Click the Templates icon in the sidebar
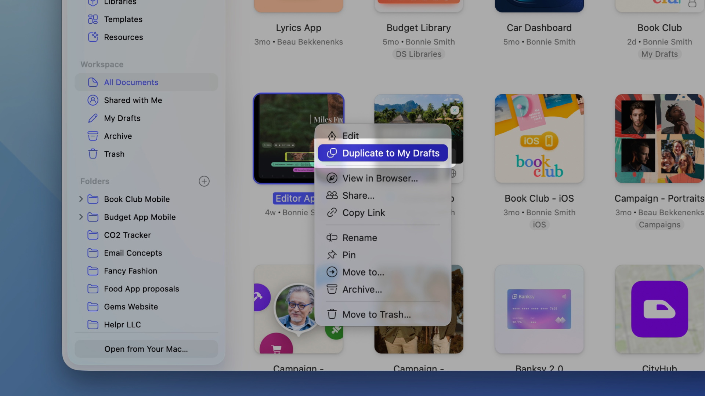The width and height of the screenshot is (705, 396). 93,19
